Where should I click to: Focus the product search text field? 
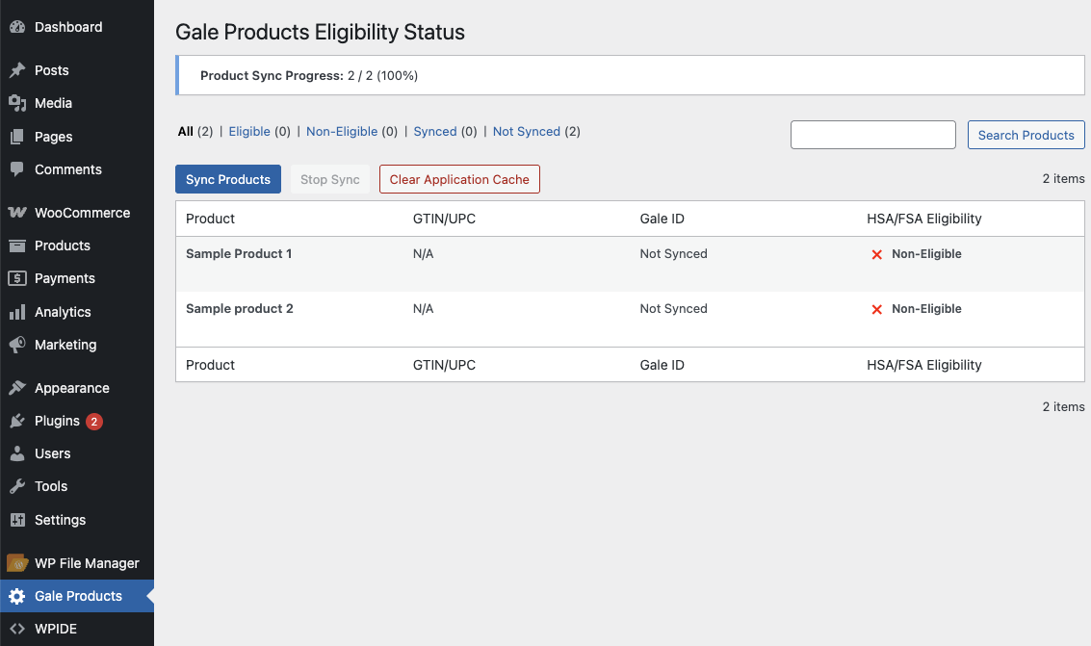coord(872,135)
